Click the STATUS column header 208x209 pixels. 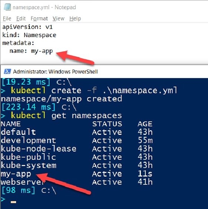pyautogui.click(x=107, y=124)
